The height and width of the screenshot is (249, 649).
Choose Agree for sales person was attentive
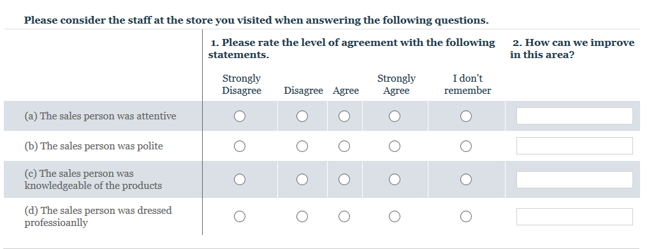[344, 116]
